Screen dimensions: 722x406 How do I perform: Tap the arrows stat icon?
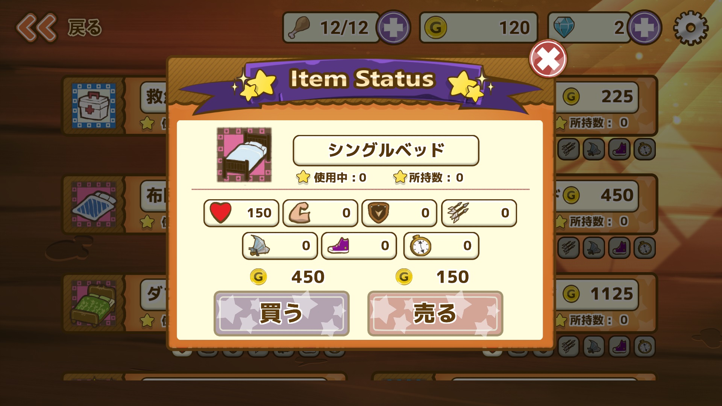pyautogui.click(x=458, y=213)
